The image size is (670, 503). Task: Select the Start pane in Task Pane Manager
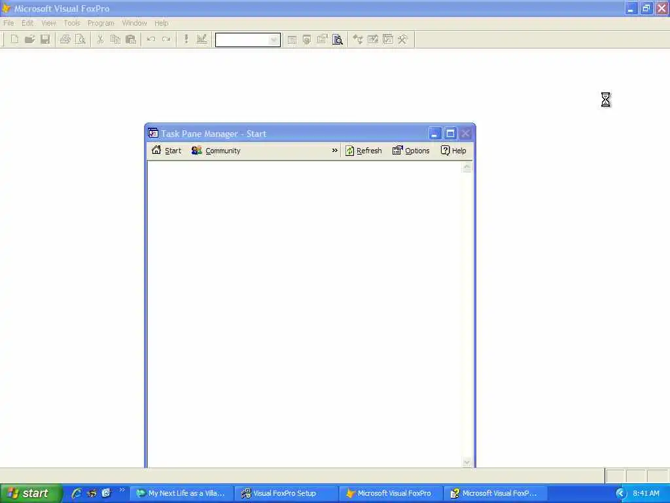coord(167,151)
